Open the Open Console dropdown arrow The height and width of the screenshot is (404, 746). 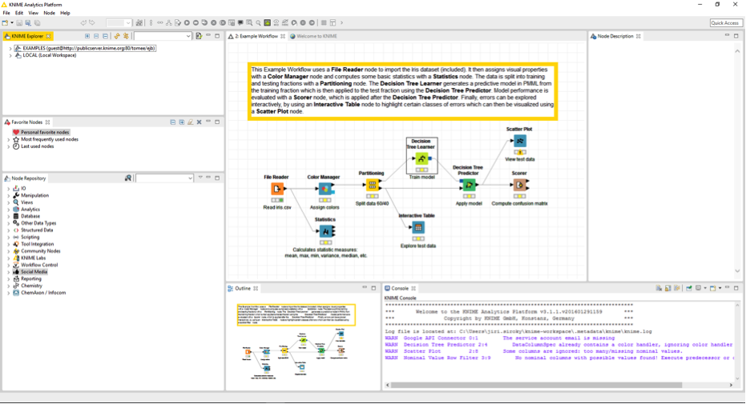click(720, 288)
